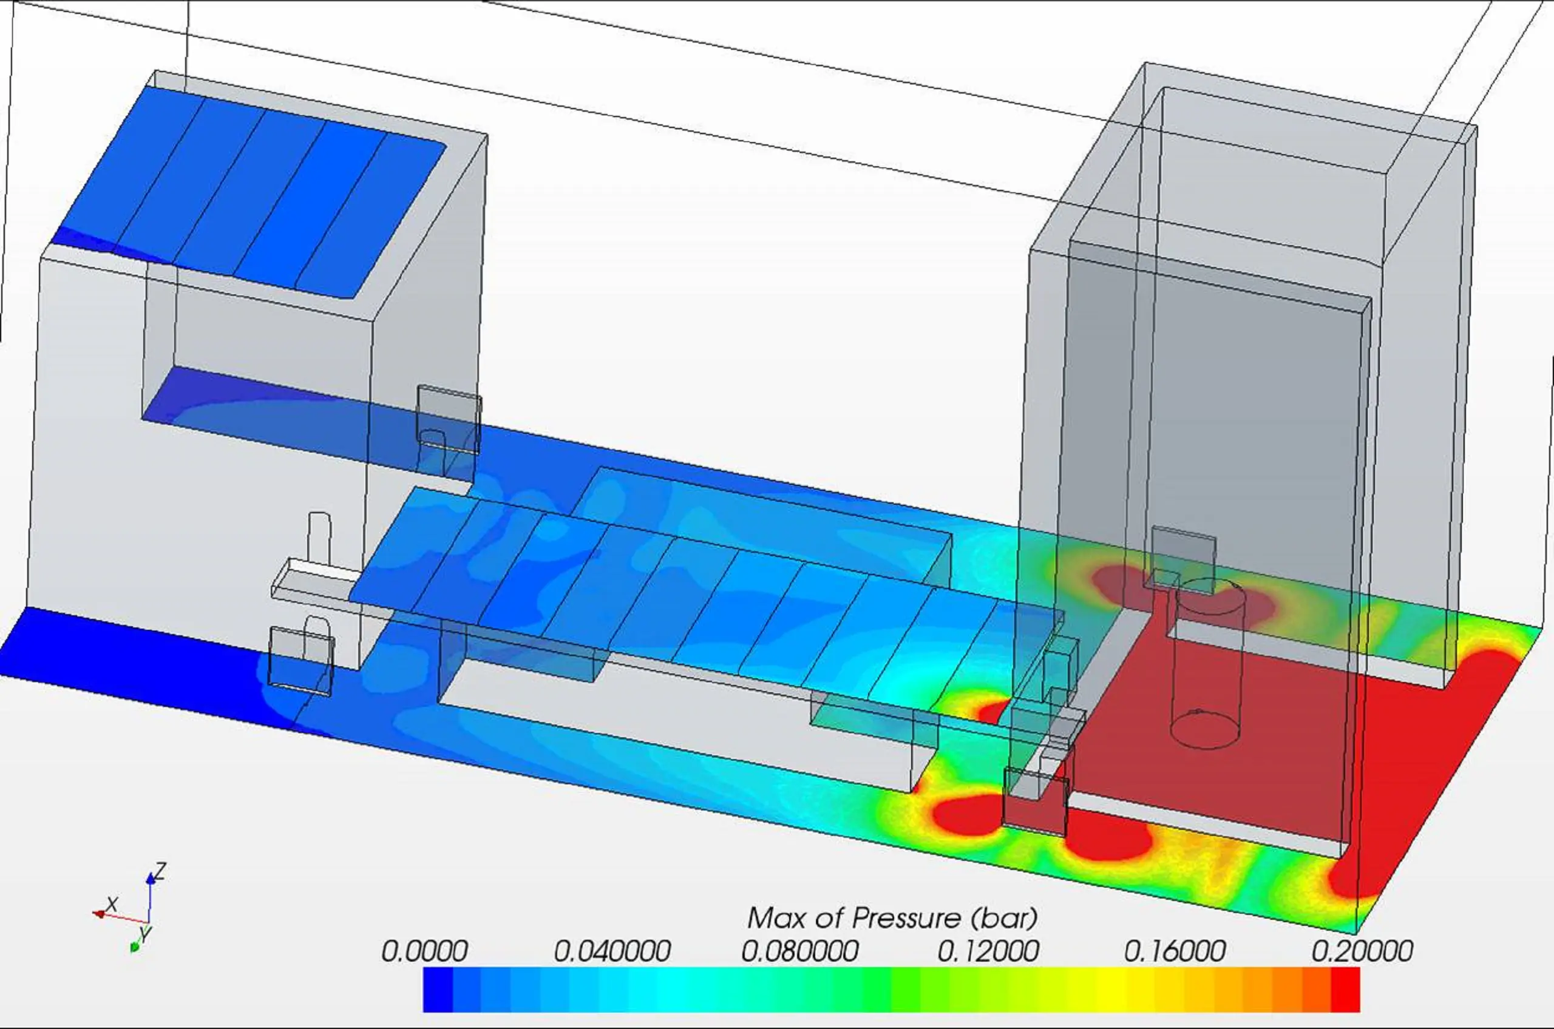Click the 0.040000 legend tick label
This screenshot has width=1554, height=1029.
click(x=612, y=951)
